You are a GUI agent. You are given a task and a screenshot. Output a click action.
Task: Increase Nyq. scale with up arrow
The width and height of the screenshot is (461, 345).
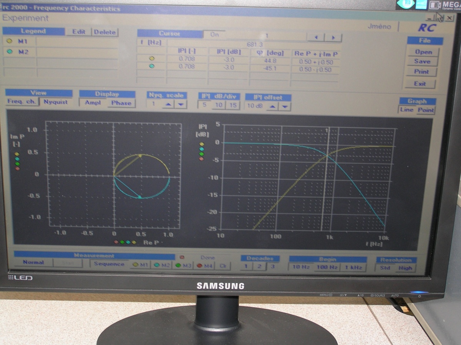168,104
